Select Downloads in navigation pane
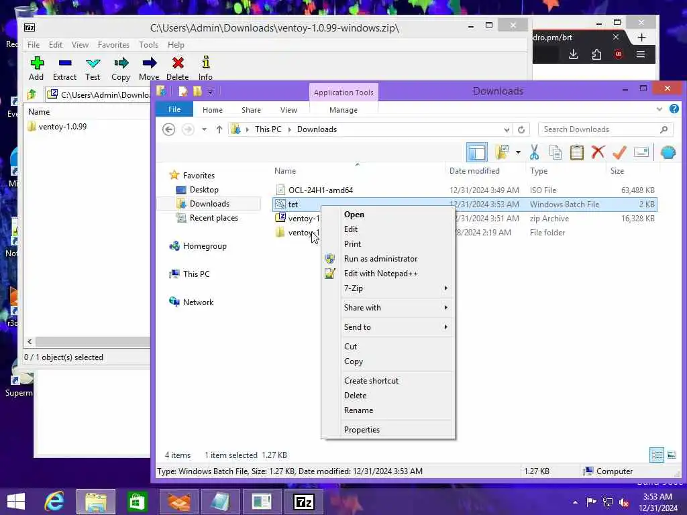 tap(209, 204)
